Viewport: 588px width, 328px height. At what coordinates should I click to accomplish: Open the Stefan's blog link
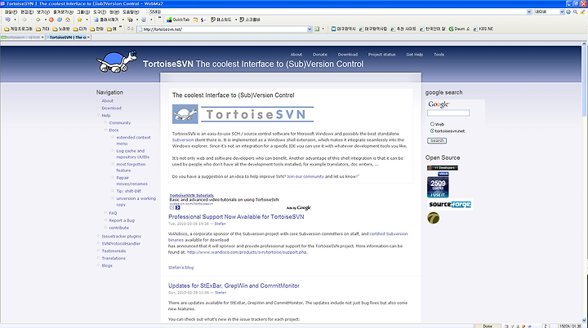180,268
